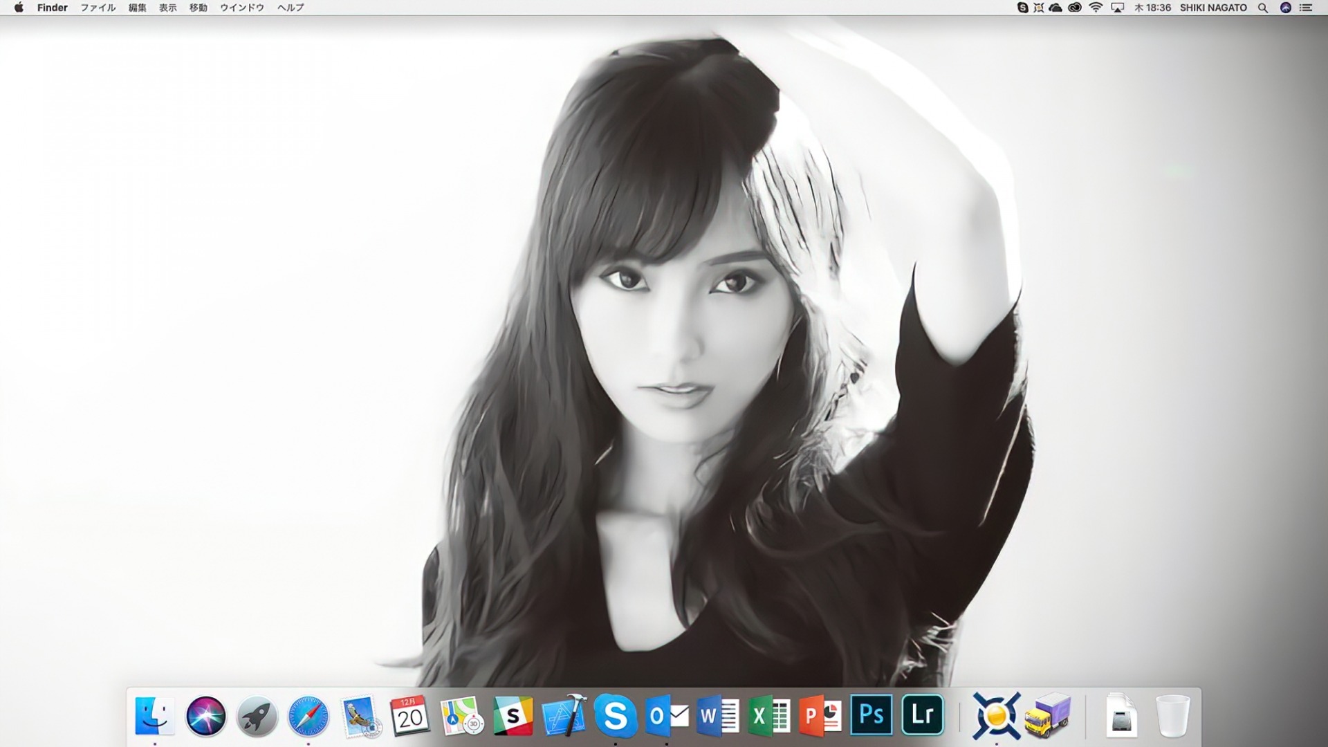
Task: Open Spotlight search magnifier
Action: pos(1262,8)
